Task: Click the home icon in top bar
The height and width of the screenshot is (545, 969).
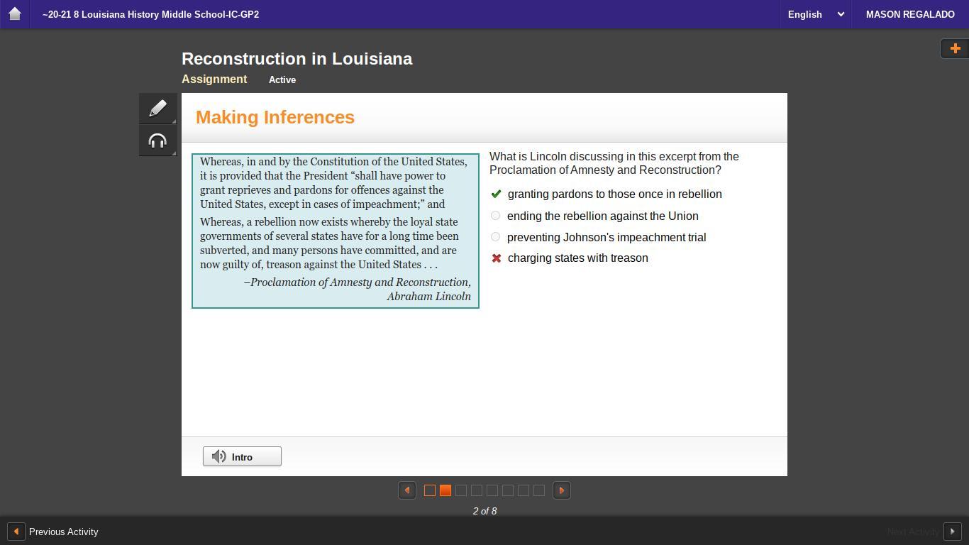Action: click(x=14, y=14)
